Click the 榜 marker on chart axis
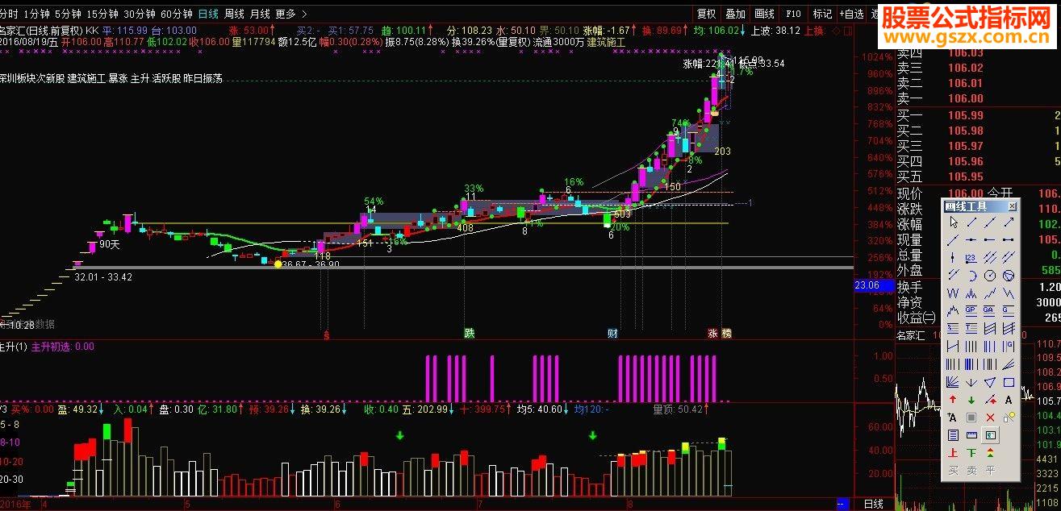Viewport: 1061px width, 511px height. click(726, 333)
